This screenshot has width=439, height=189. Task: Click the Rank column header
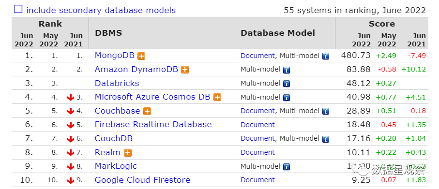coord(50,24)
